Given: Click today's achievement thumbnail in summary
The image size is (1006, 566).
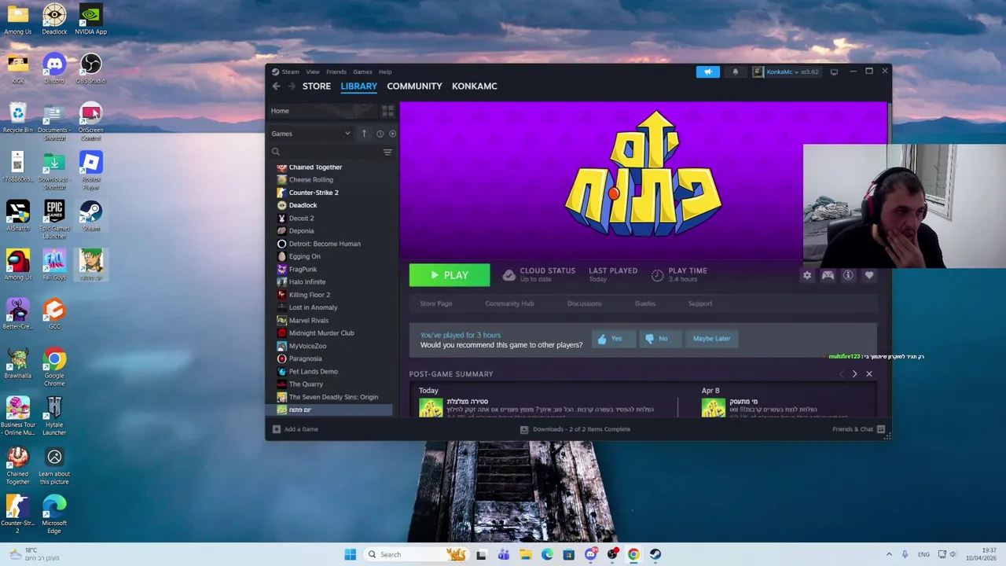Looking at the screenshot, I should click(x=431, y=407).
